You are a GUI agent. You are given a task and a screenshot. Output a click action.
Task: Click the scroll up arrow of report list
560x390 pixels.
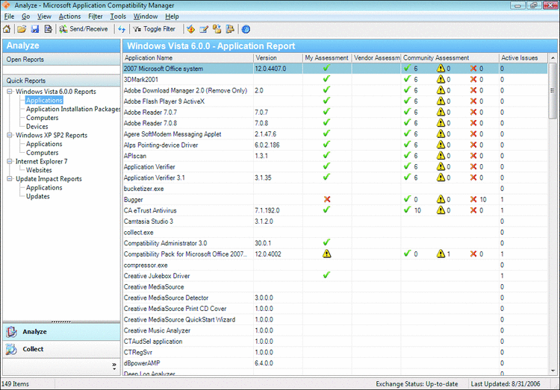(x=553, y=58)
